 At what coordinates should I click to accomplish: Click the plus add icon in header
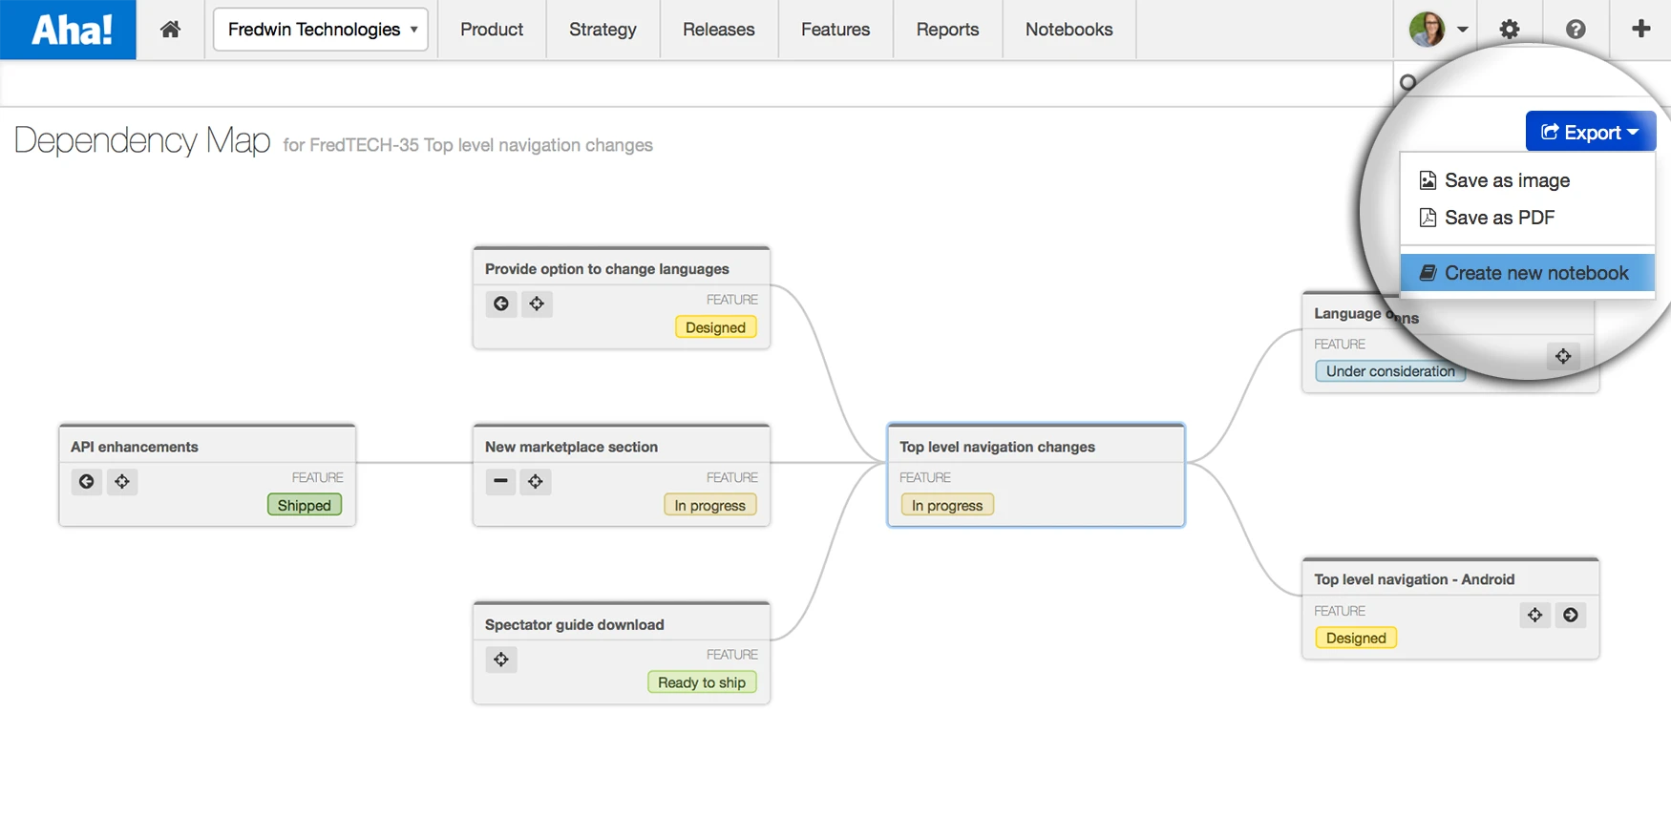1640,30
